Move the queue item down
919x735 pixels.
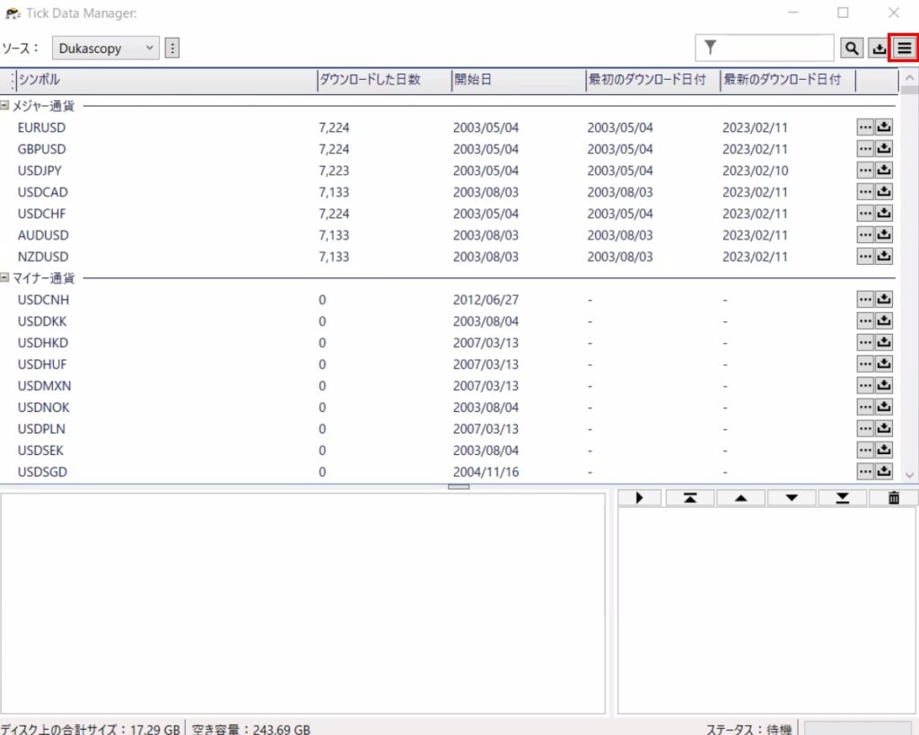792,498
